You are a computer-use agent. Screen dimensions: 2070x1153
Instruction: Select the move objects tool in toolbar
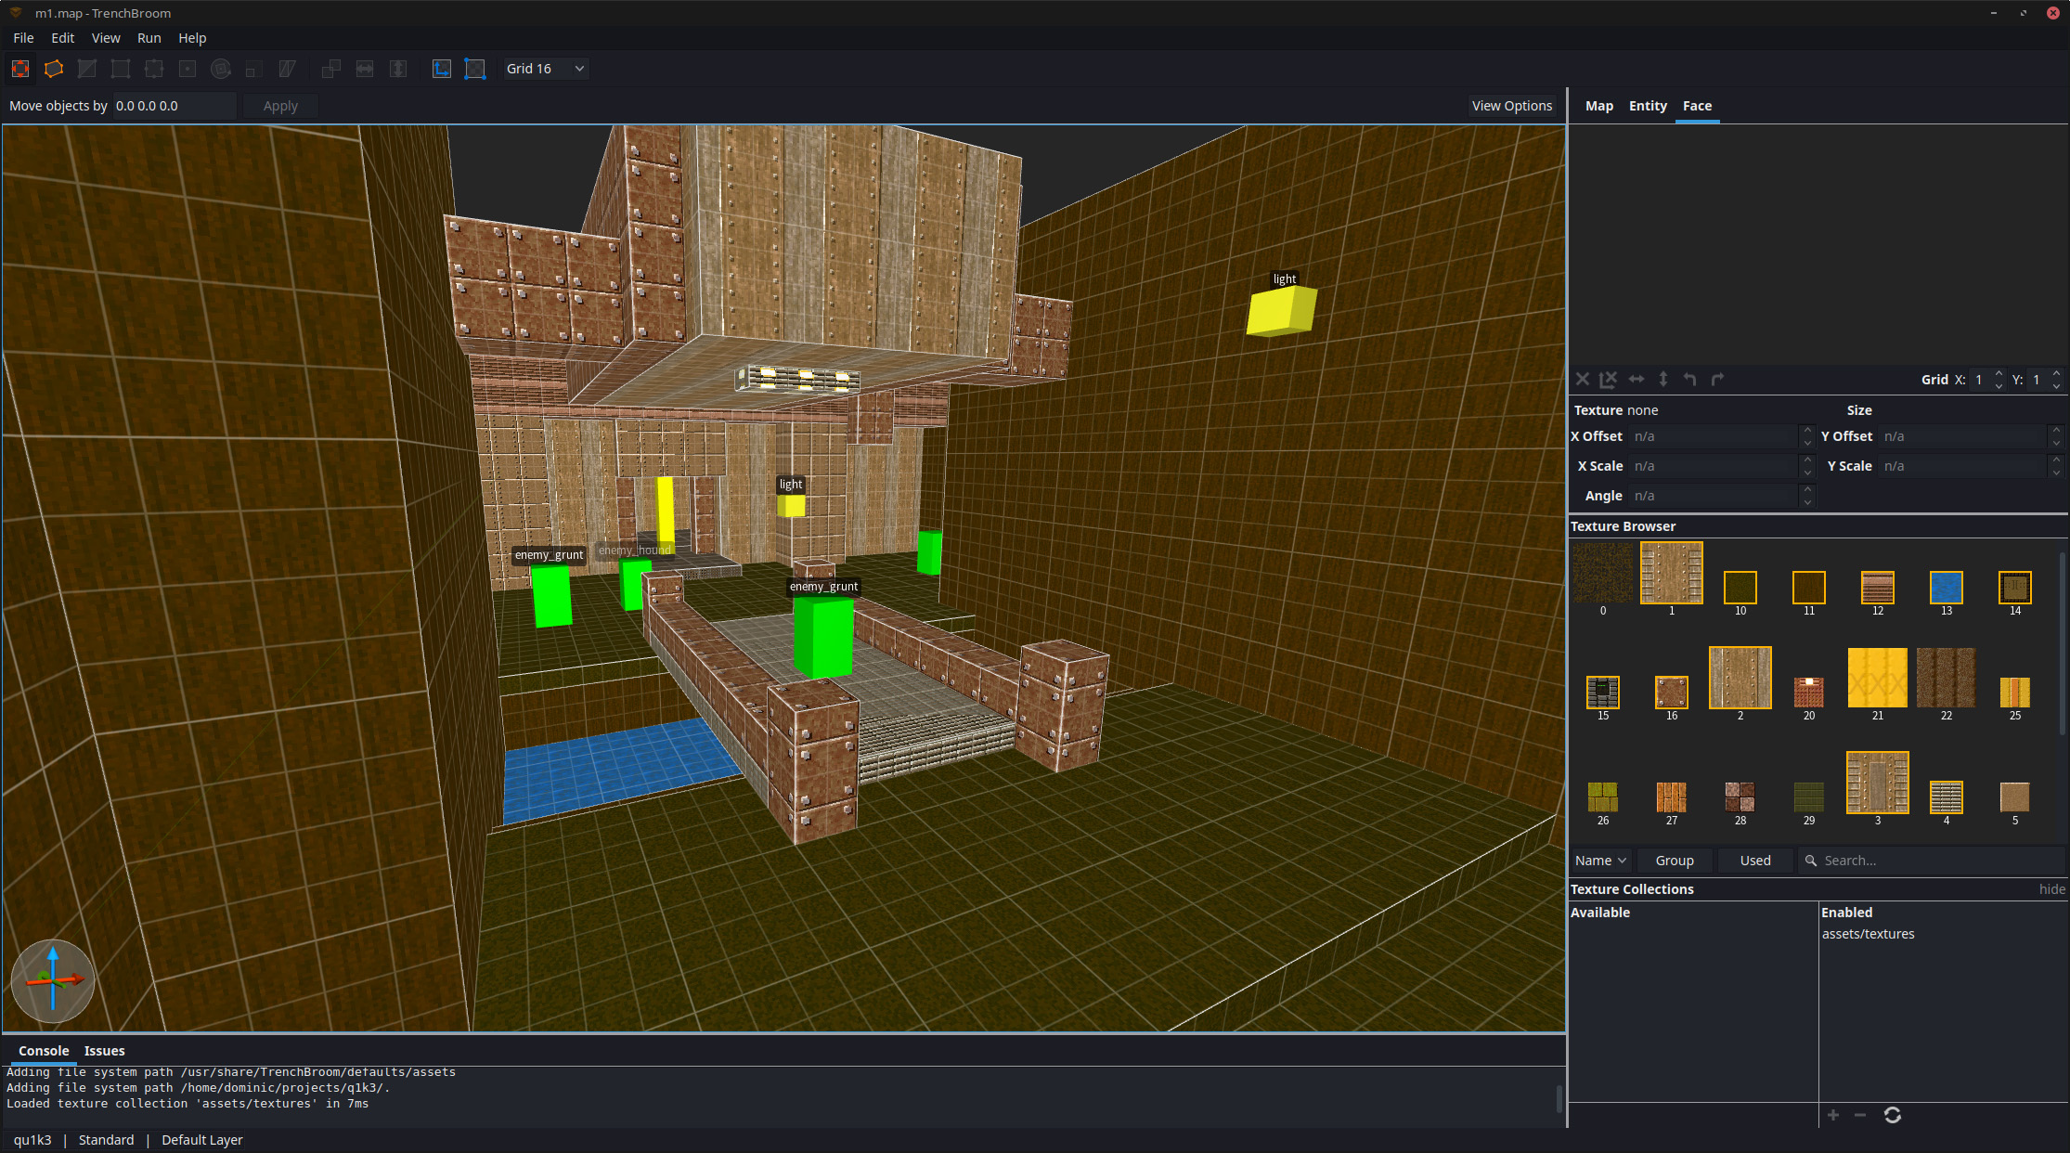pos(19,69)
